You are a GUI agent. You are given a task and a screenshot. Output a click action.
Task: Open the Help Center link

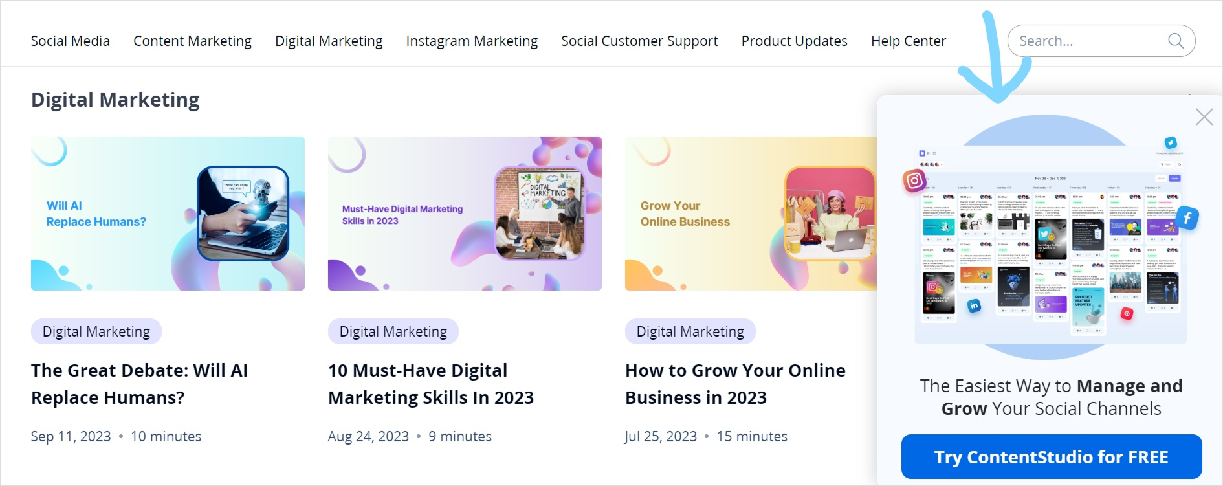(x=909, y=41)
